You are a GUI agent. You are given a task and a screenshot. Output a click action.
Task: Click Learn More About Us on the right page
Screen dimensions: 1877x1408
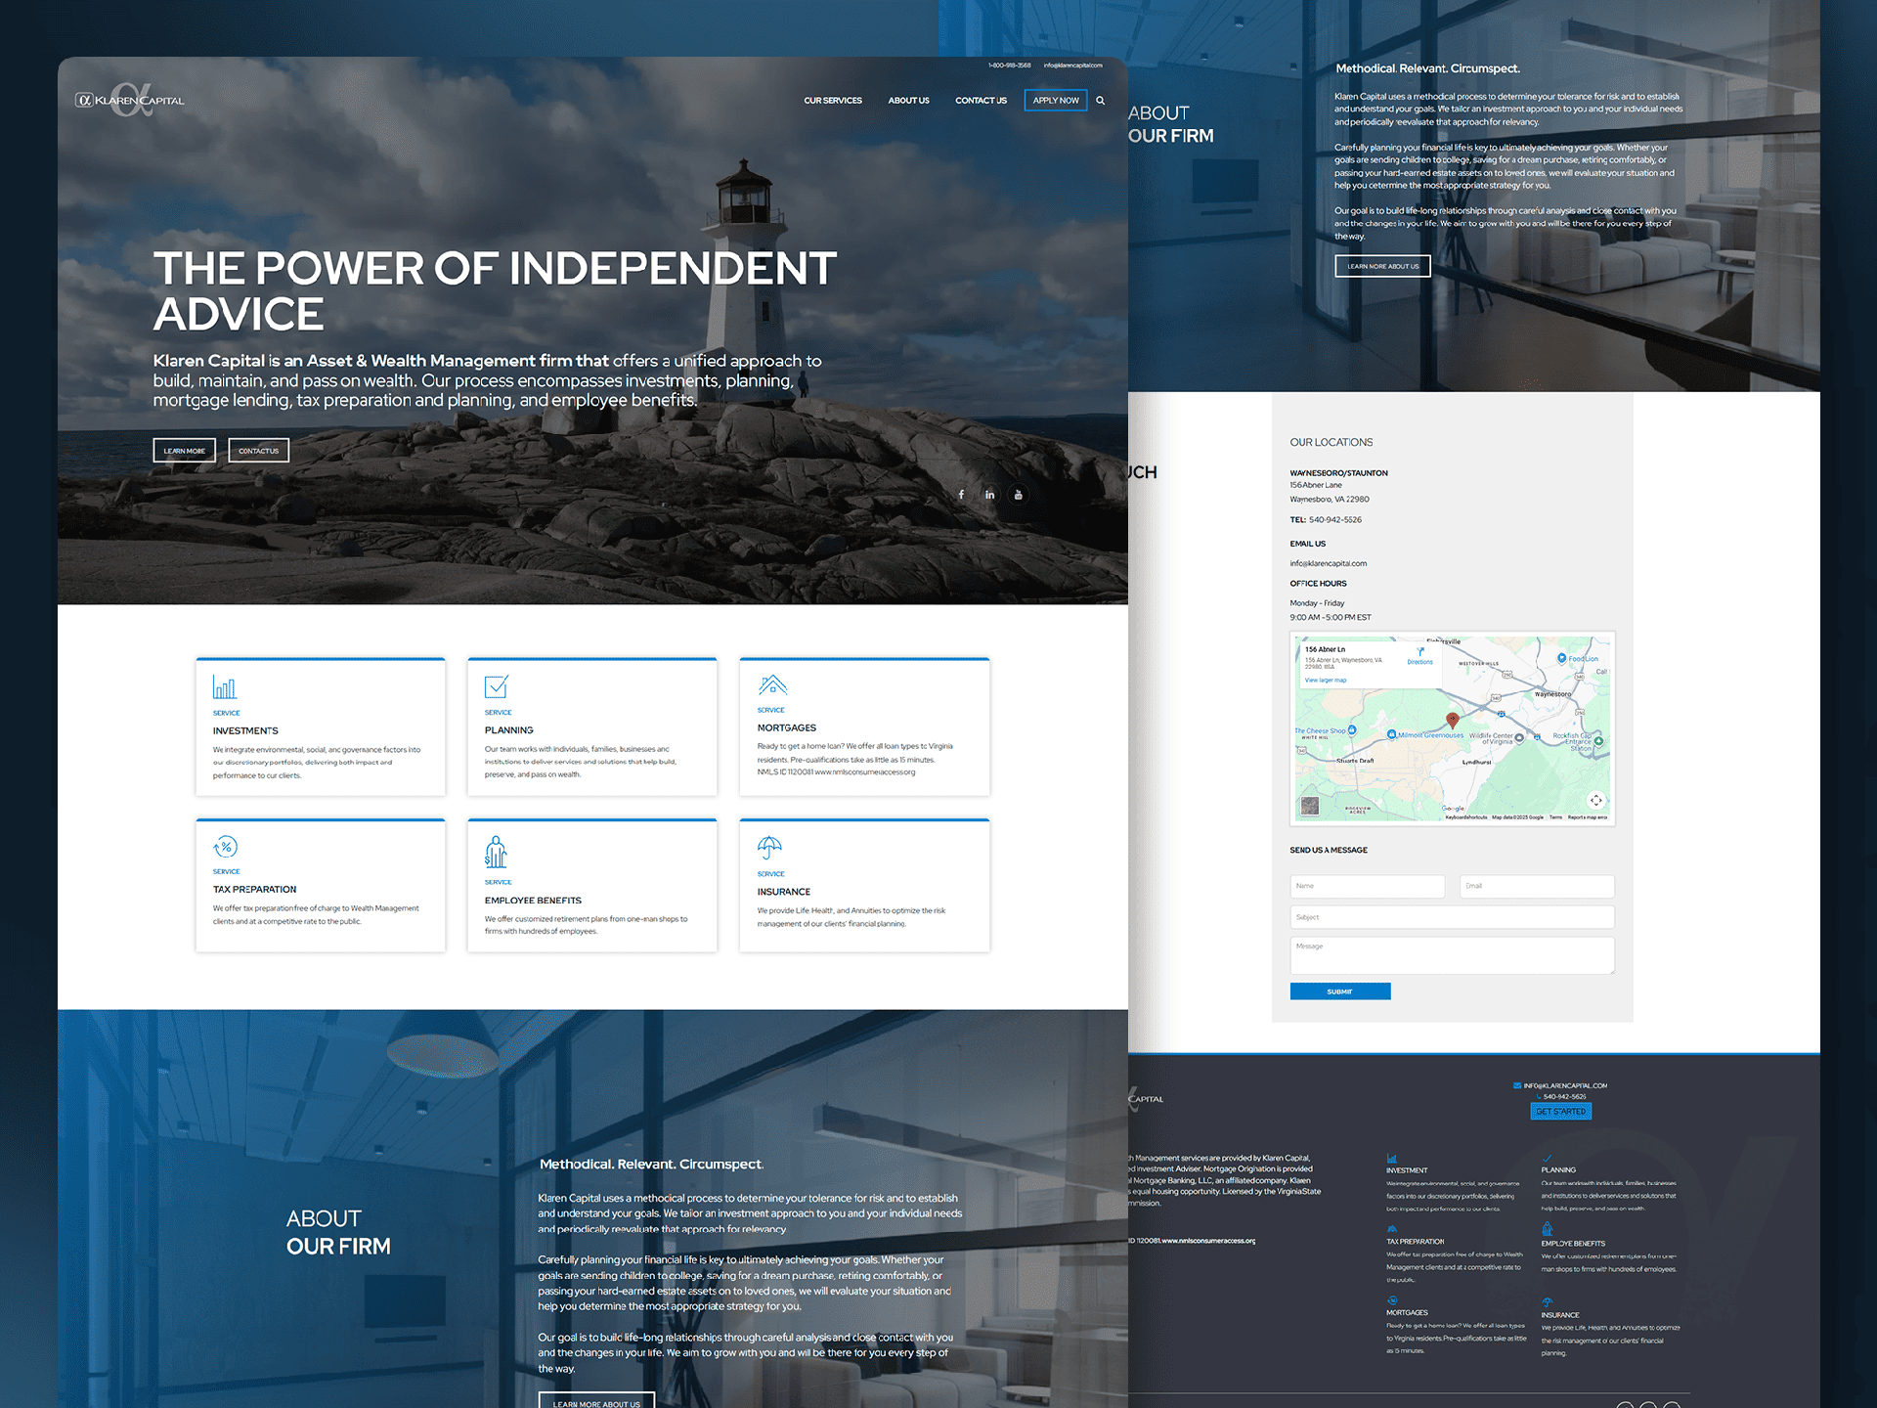coord(1382,266)
